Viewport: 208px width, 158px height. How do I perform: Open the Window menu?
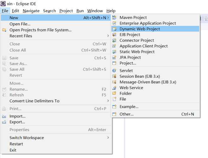coord(95,11)
